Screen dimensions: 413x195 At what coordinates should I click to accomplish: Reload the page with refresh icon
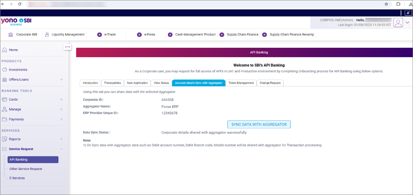[19, 4]
